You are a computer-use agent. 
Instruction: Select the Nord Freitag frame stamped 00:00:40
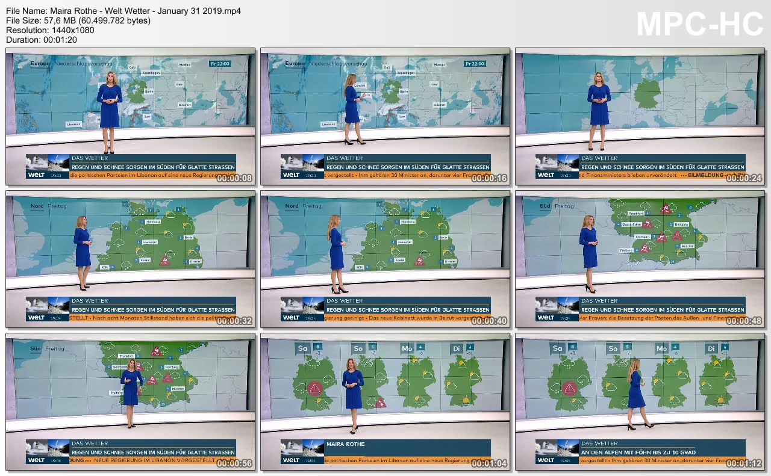click(x=385, y=259)
